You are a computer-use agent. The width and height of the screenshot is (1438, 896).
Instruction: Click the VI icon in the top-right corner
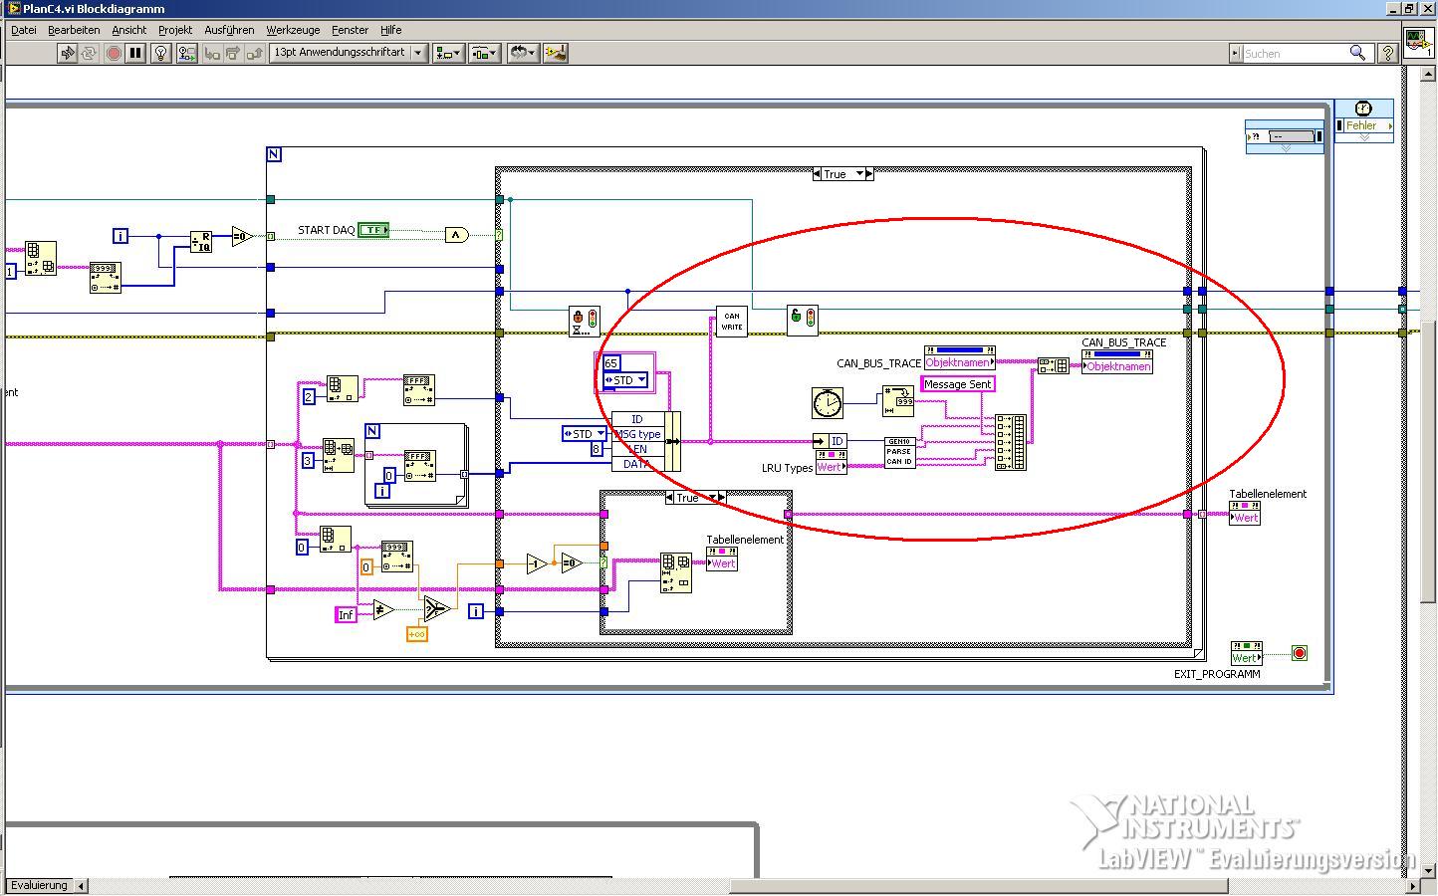[x=1418, y=44]
